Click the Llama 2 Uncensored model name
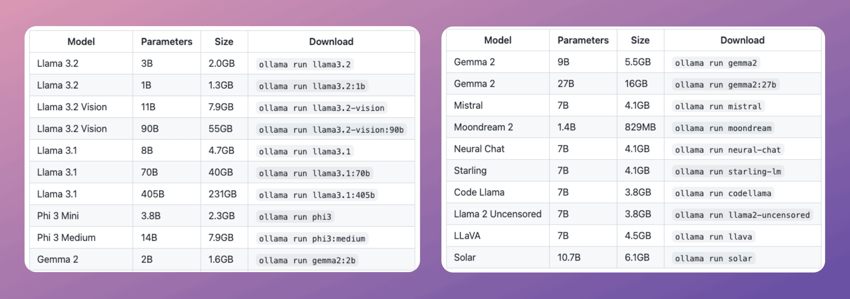Image resolution: width=850 pixels, height=299 pixels. pyautogui.click(x=498, y=214)
